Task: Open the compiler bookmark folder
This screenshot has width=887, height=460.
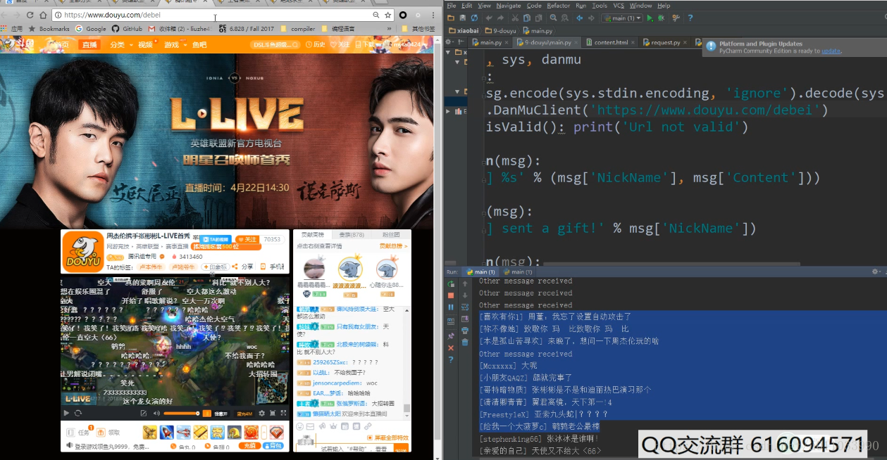Action: click(297, 29)
